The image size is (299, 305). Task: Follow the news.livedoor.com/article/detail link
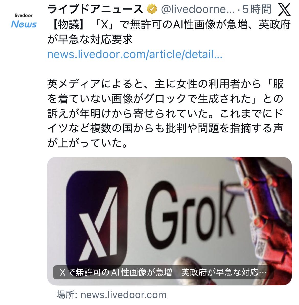pos(135,54)
